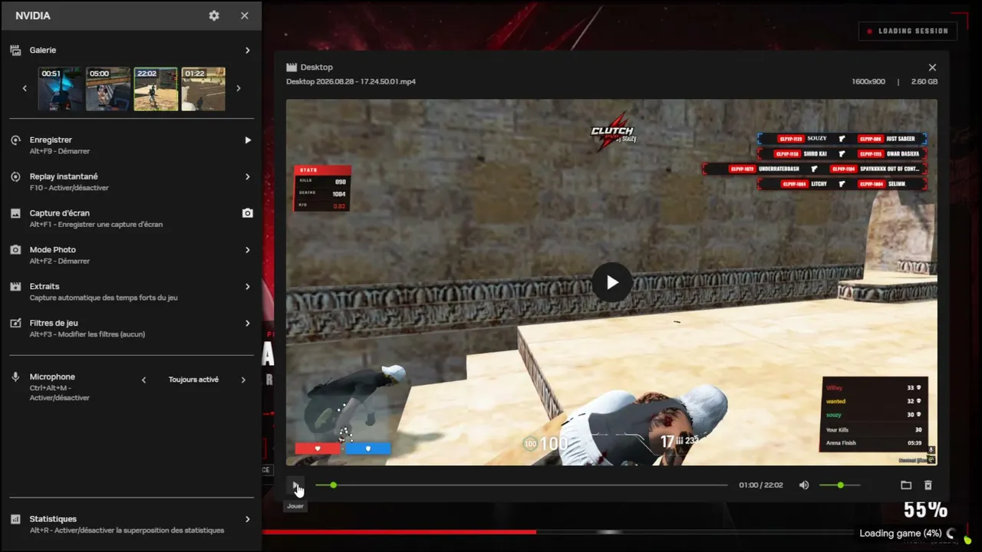Image resolution: width=982 pixels, height=552 pixels.
Task: Mute the video volume speaker icon
Action: tap(804, 485)
